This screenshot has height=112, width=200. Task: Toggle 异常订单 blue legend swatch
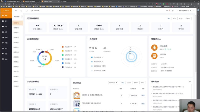click(63, 63)
